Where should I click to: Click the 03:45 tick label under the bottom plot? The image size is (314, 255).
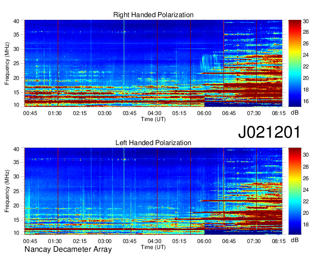130,241
